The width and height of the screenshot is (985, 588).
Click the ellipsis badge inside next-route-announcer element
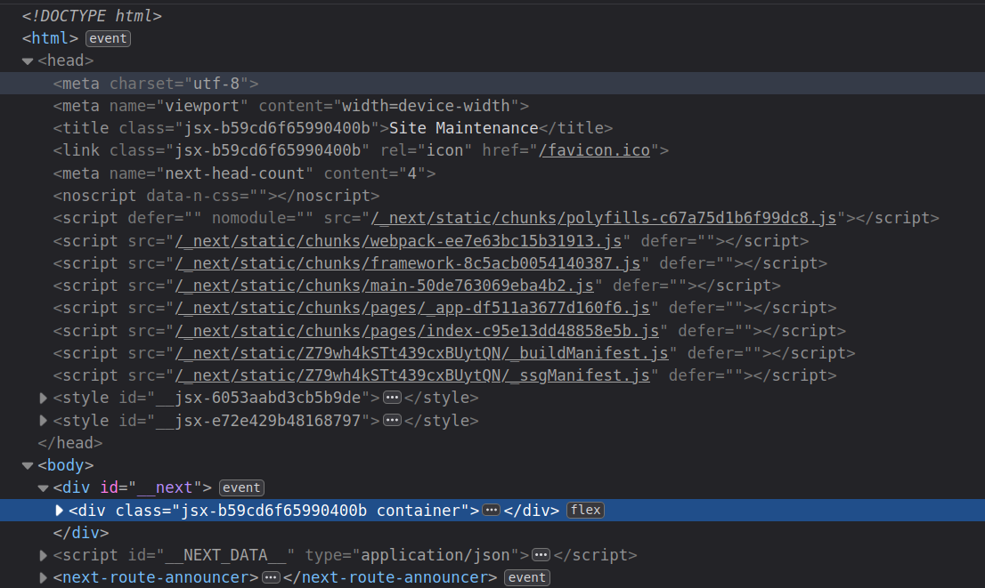pyautogui.click(x=271, y=577)
